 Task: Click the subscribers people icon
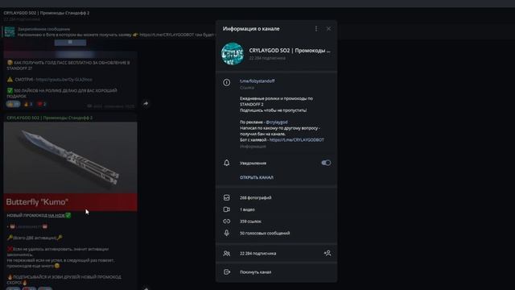(227, 254)
